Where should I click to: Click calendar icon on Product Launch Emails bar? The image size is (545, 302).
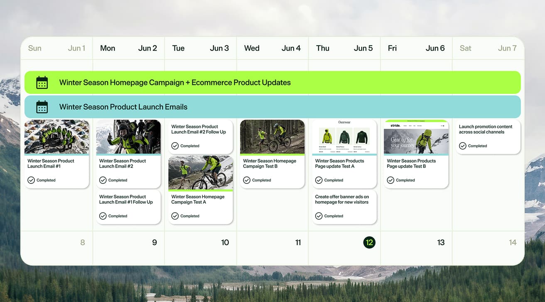click(x=42, y=107)
